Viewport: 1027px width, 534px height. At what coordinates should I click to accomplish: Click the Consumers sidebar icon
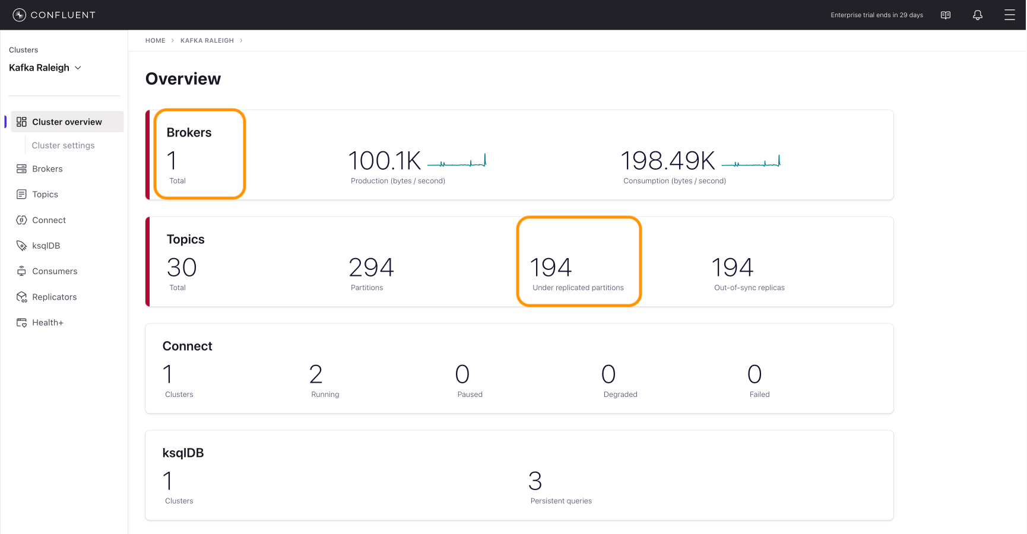(x=21, y=271)
